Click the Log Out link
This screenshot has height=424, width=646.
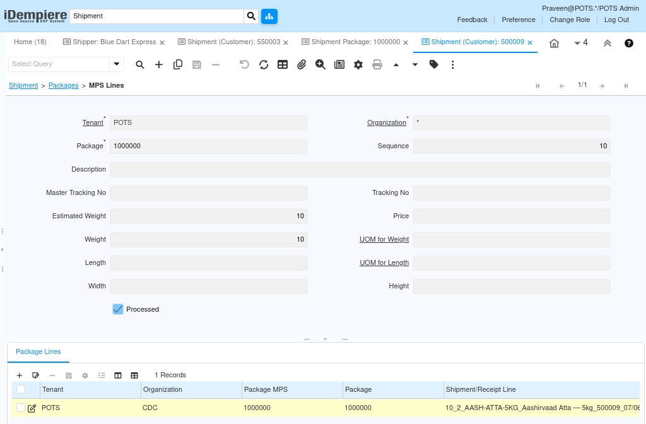pos(616,20)
